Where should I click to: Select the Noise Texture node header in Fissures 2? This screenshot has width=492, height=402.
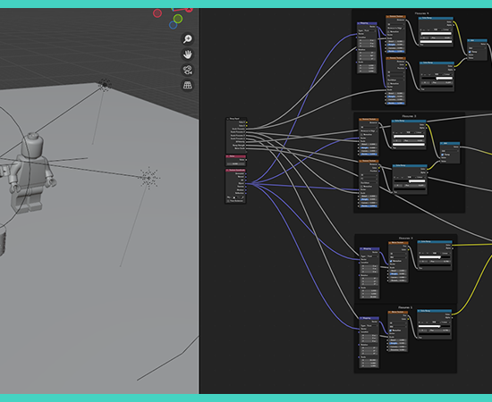click(x=398, y=242)
